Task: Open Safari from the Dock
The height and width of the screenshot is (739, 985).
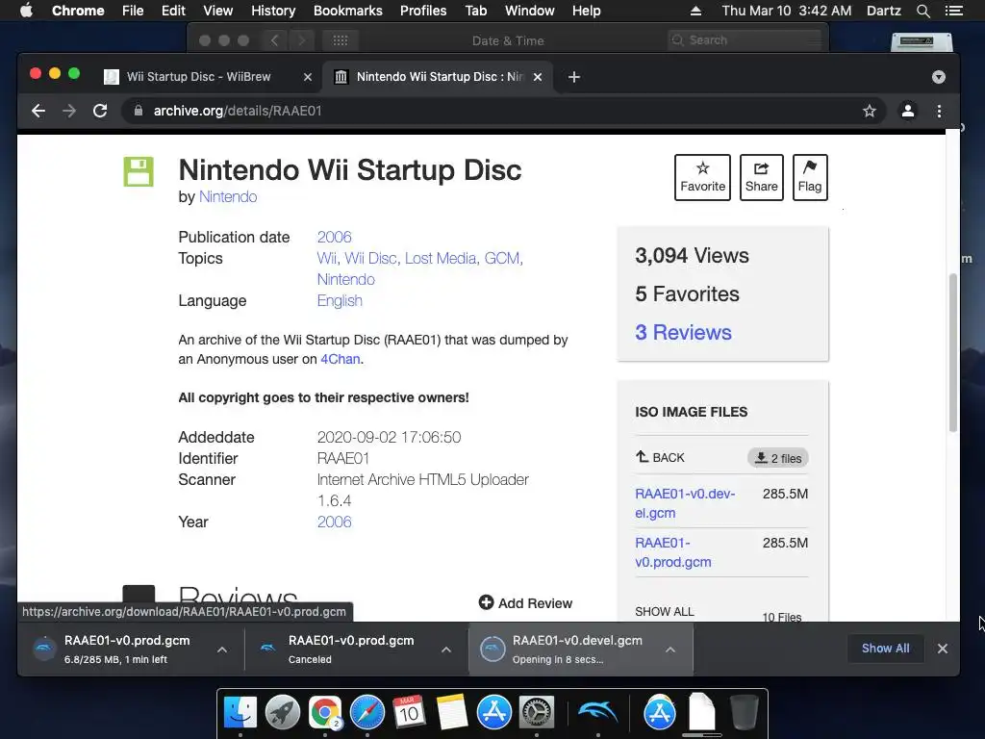Action: click(366, 712)
